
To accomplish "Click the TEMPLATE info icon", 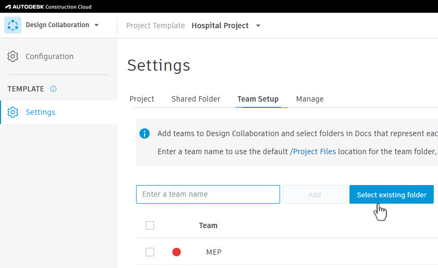I will pos(53,89).
